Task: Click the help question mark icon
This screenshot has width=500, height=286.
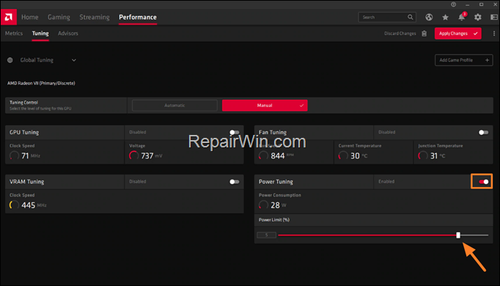Action: point(453,4)
